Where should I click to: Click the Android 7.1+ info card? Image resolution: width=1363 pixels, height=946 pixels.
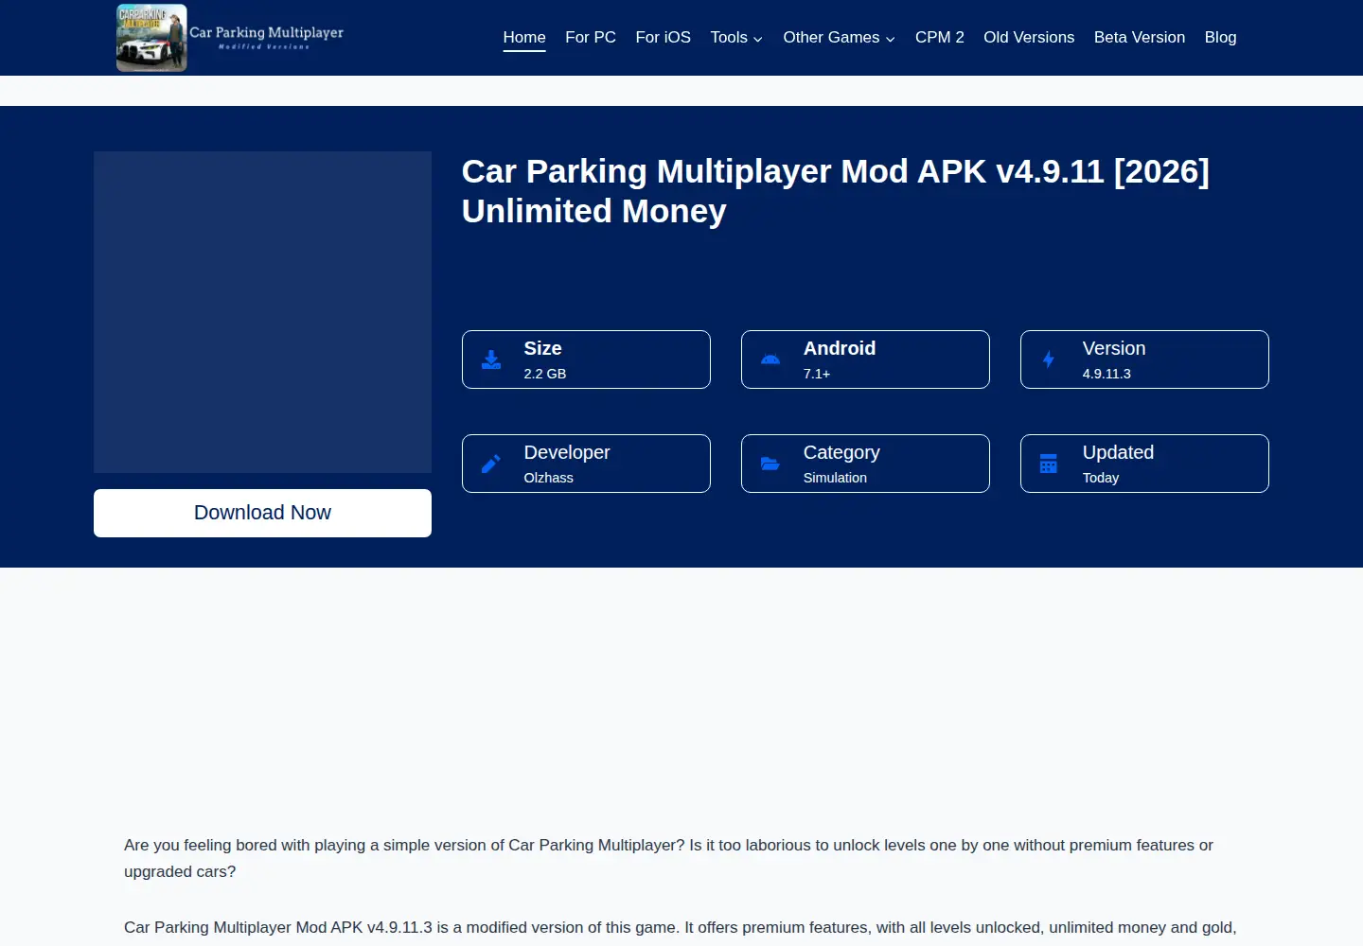click(865, 359)
